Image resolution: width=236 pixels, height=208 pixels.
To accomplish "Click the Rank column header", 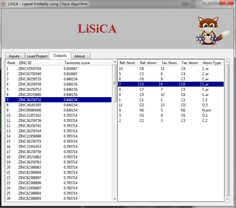I will (11, 63).
